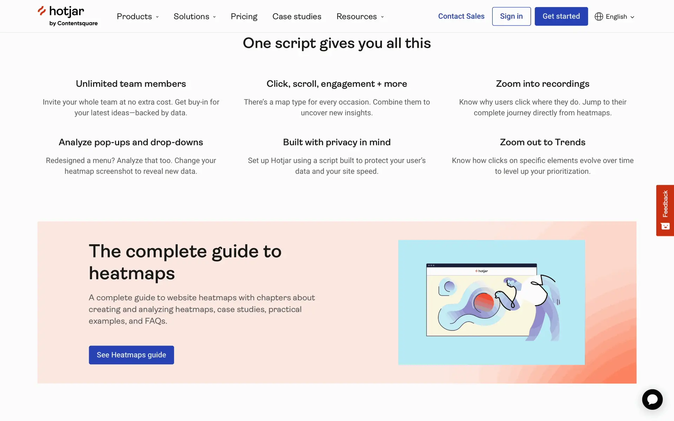The width and height of the screenshot is (674, 421).
Task: Click the 'by Contentsquare' logo text
Action: [x=73, y=24]
